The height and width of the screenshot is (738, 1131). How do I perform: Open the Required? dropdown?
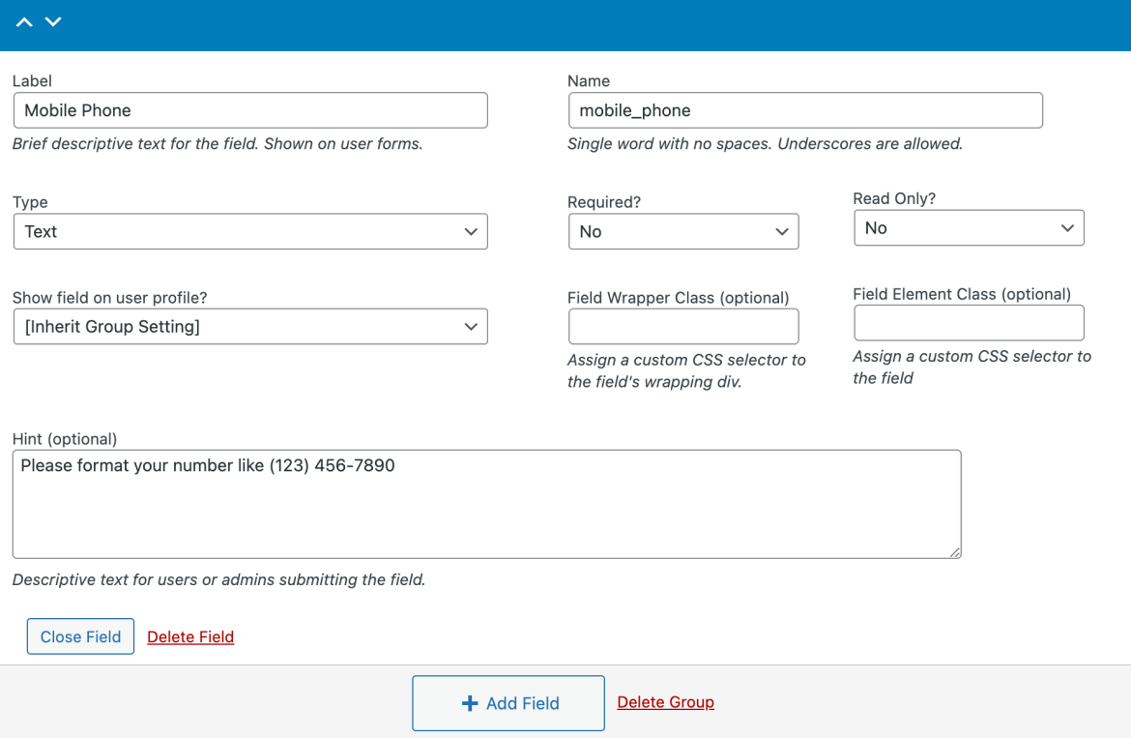[x=683, y=231]
